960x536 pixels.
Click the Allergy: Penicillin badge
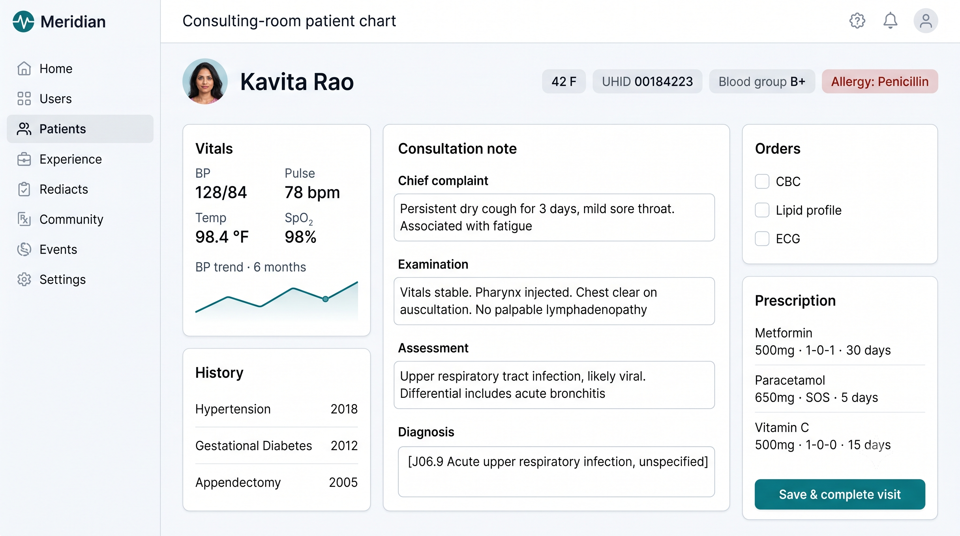pos(880,81)
